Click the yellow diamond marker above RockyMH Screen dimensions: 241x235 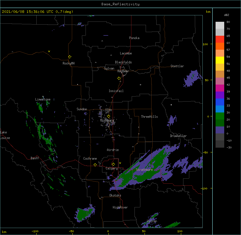70,57
